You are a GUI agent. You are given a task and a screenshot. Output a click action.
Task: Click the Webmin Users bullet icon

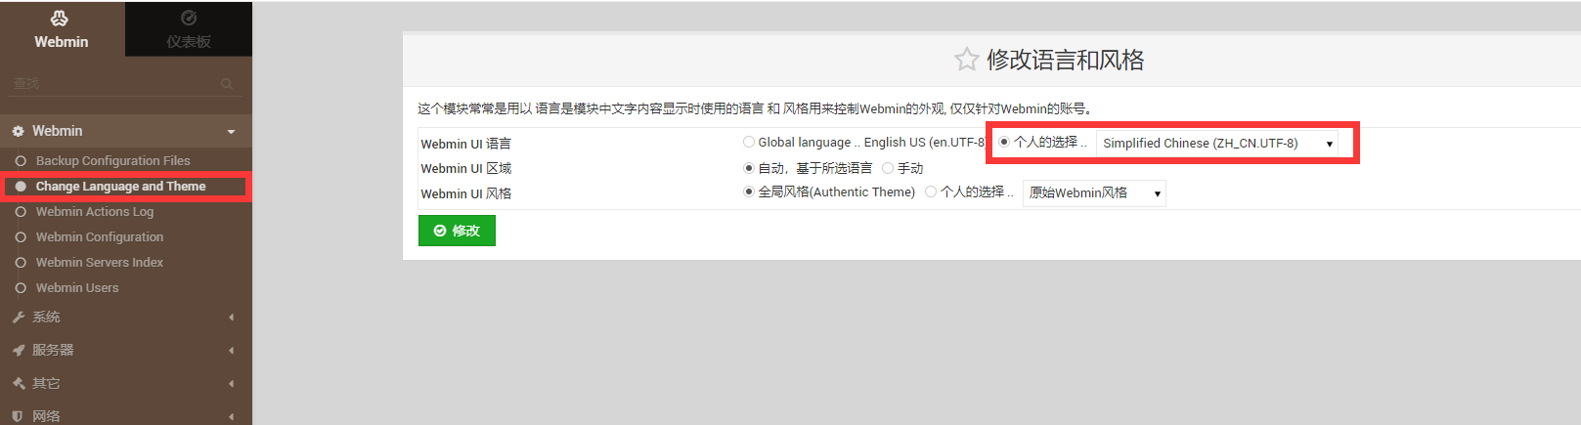pyautogui.click(x=21, y=287)
